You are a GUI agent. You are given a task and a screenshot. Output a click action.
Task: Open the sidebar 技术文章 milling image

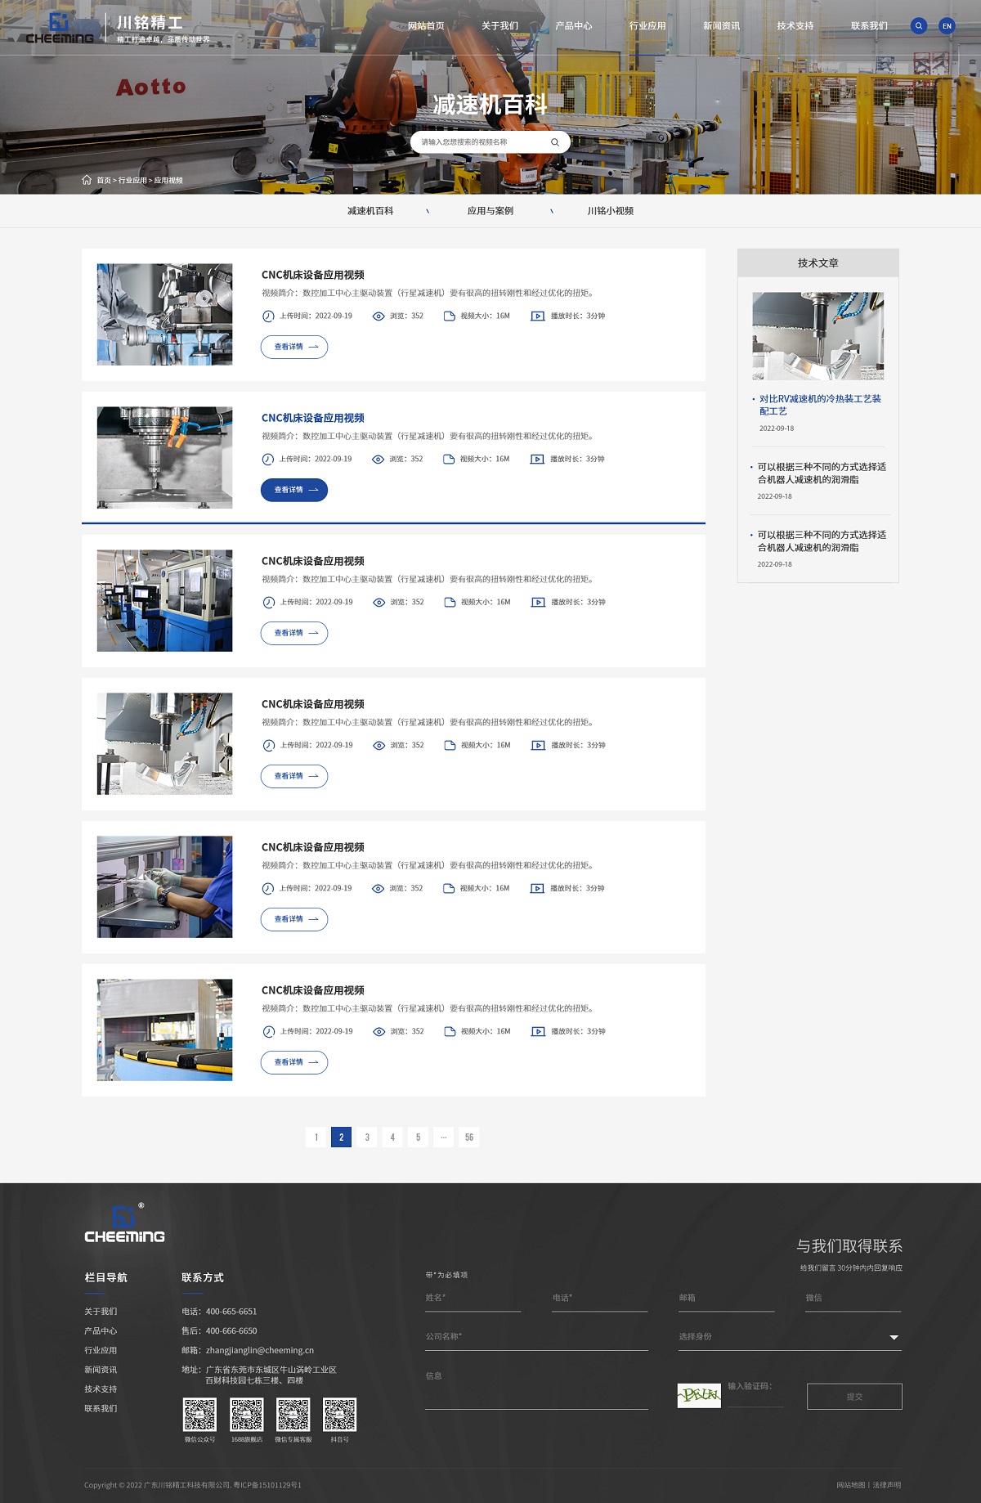coord(817,335)
